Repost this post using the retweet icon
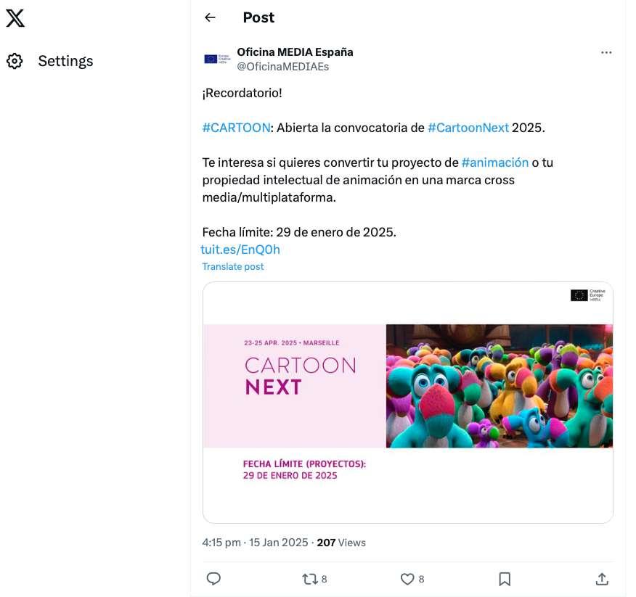The image size is (636, 597). point(310,579)
